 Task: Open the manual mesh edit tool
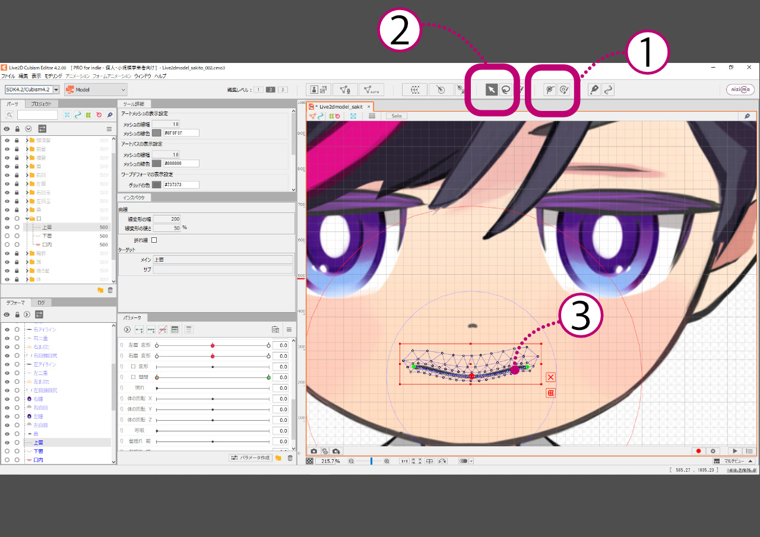345,90
